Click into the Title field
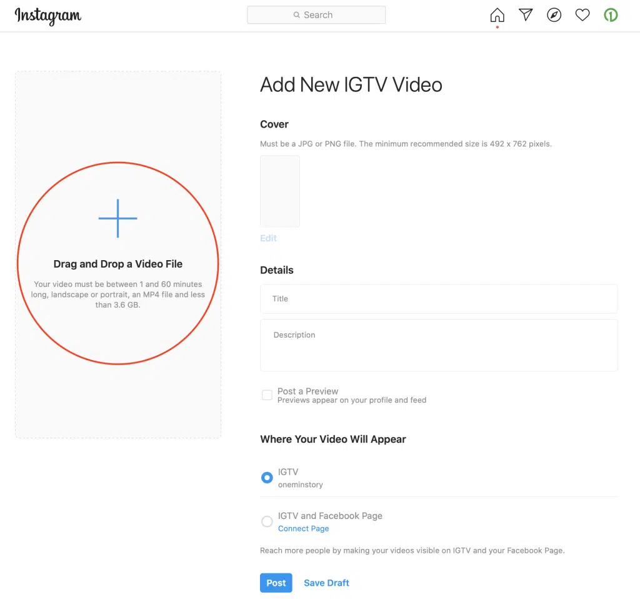Screen dimensions: 640x599 [x=439, y=299]
